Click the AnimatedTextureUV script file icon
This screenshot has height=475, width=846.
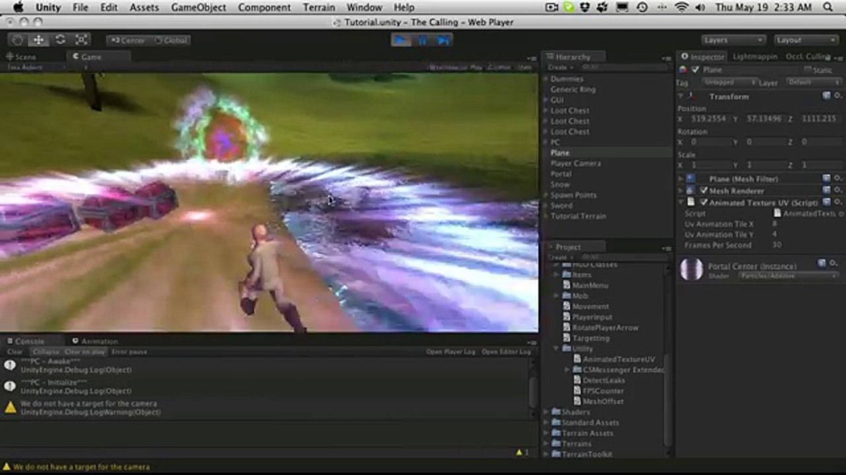pyautogui.click(x=577, y=360)
